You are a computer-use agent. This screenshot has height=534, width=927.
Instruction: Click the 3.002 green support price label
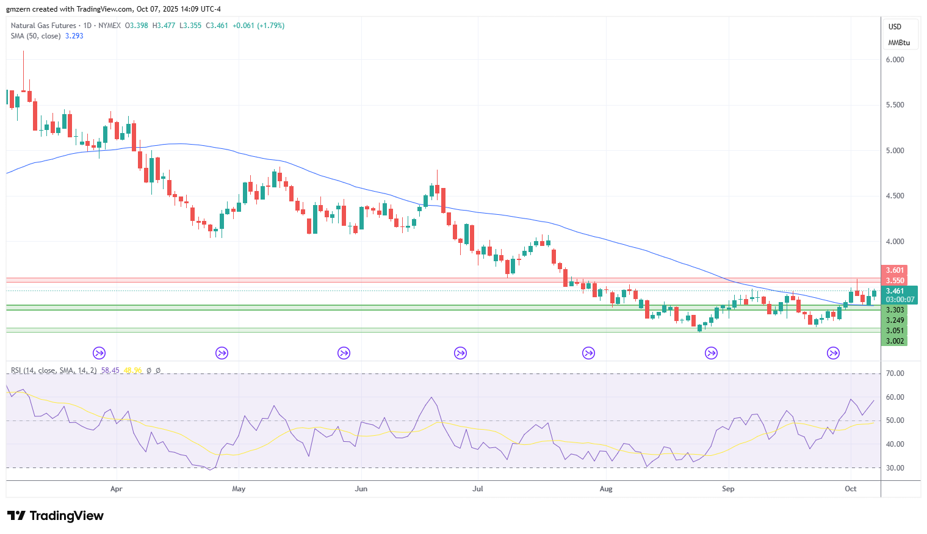[895, 341]
